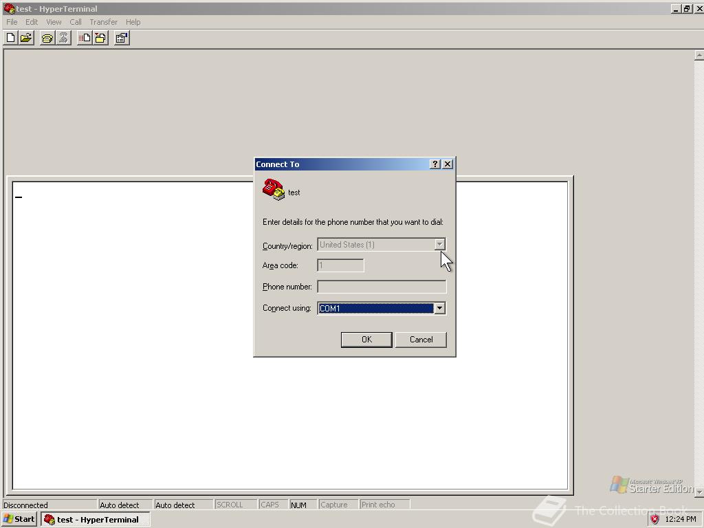The image size is (704, 528).
Task: Click the Disconnect toolbar icon
Action: 63,38
